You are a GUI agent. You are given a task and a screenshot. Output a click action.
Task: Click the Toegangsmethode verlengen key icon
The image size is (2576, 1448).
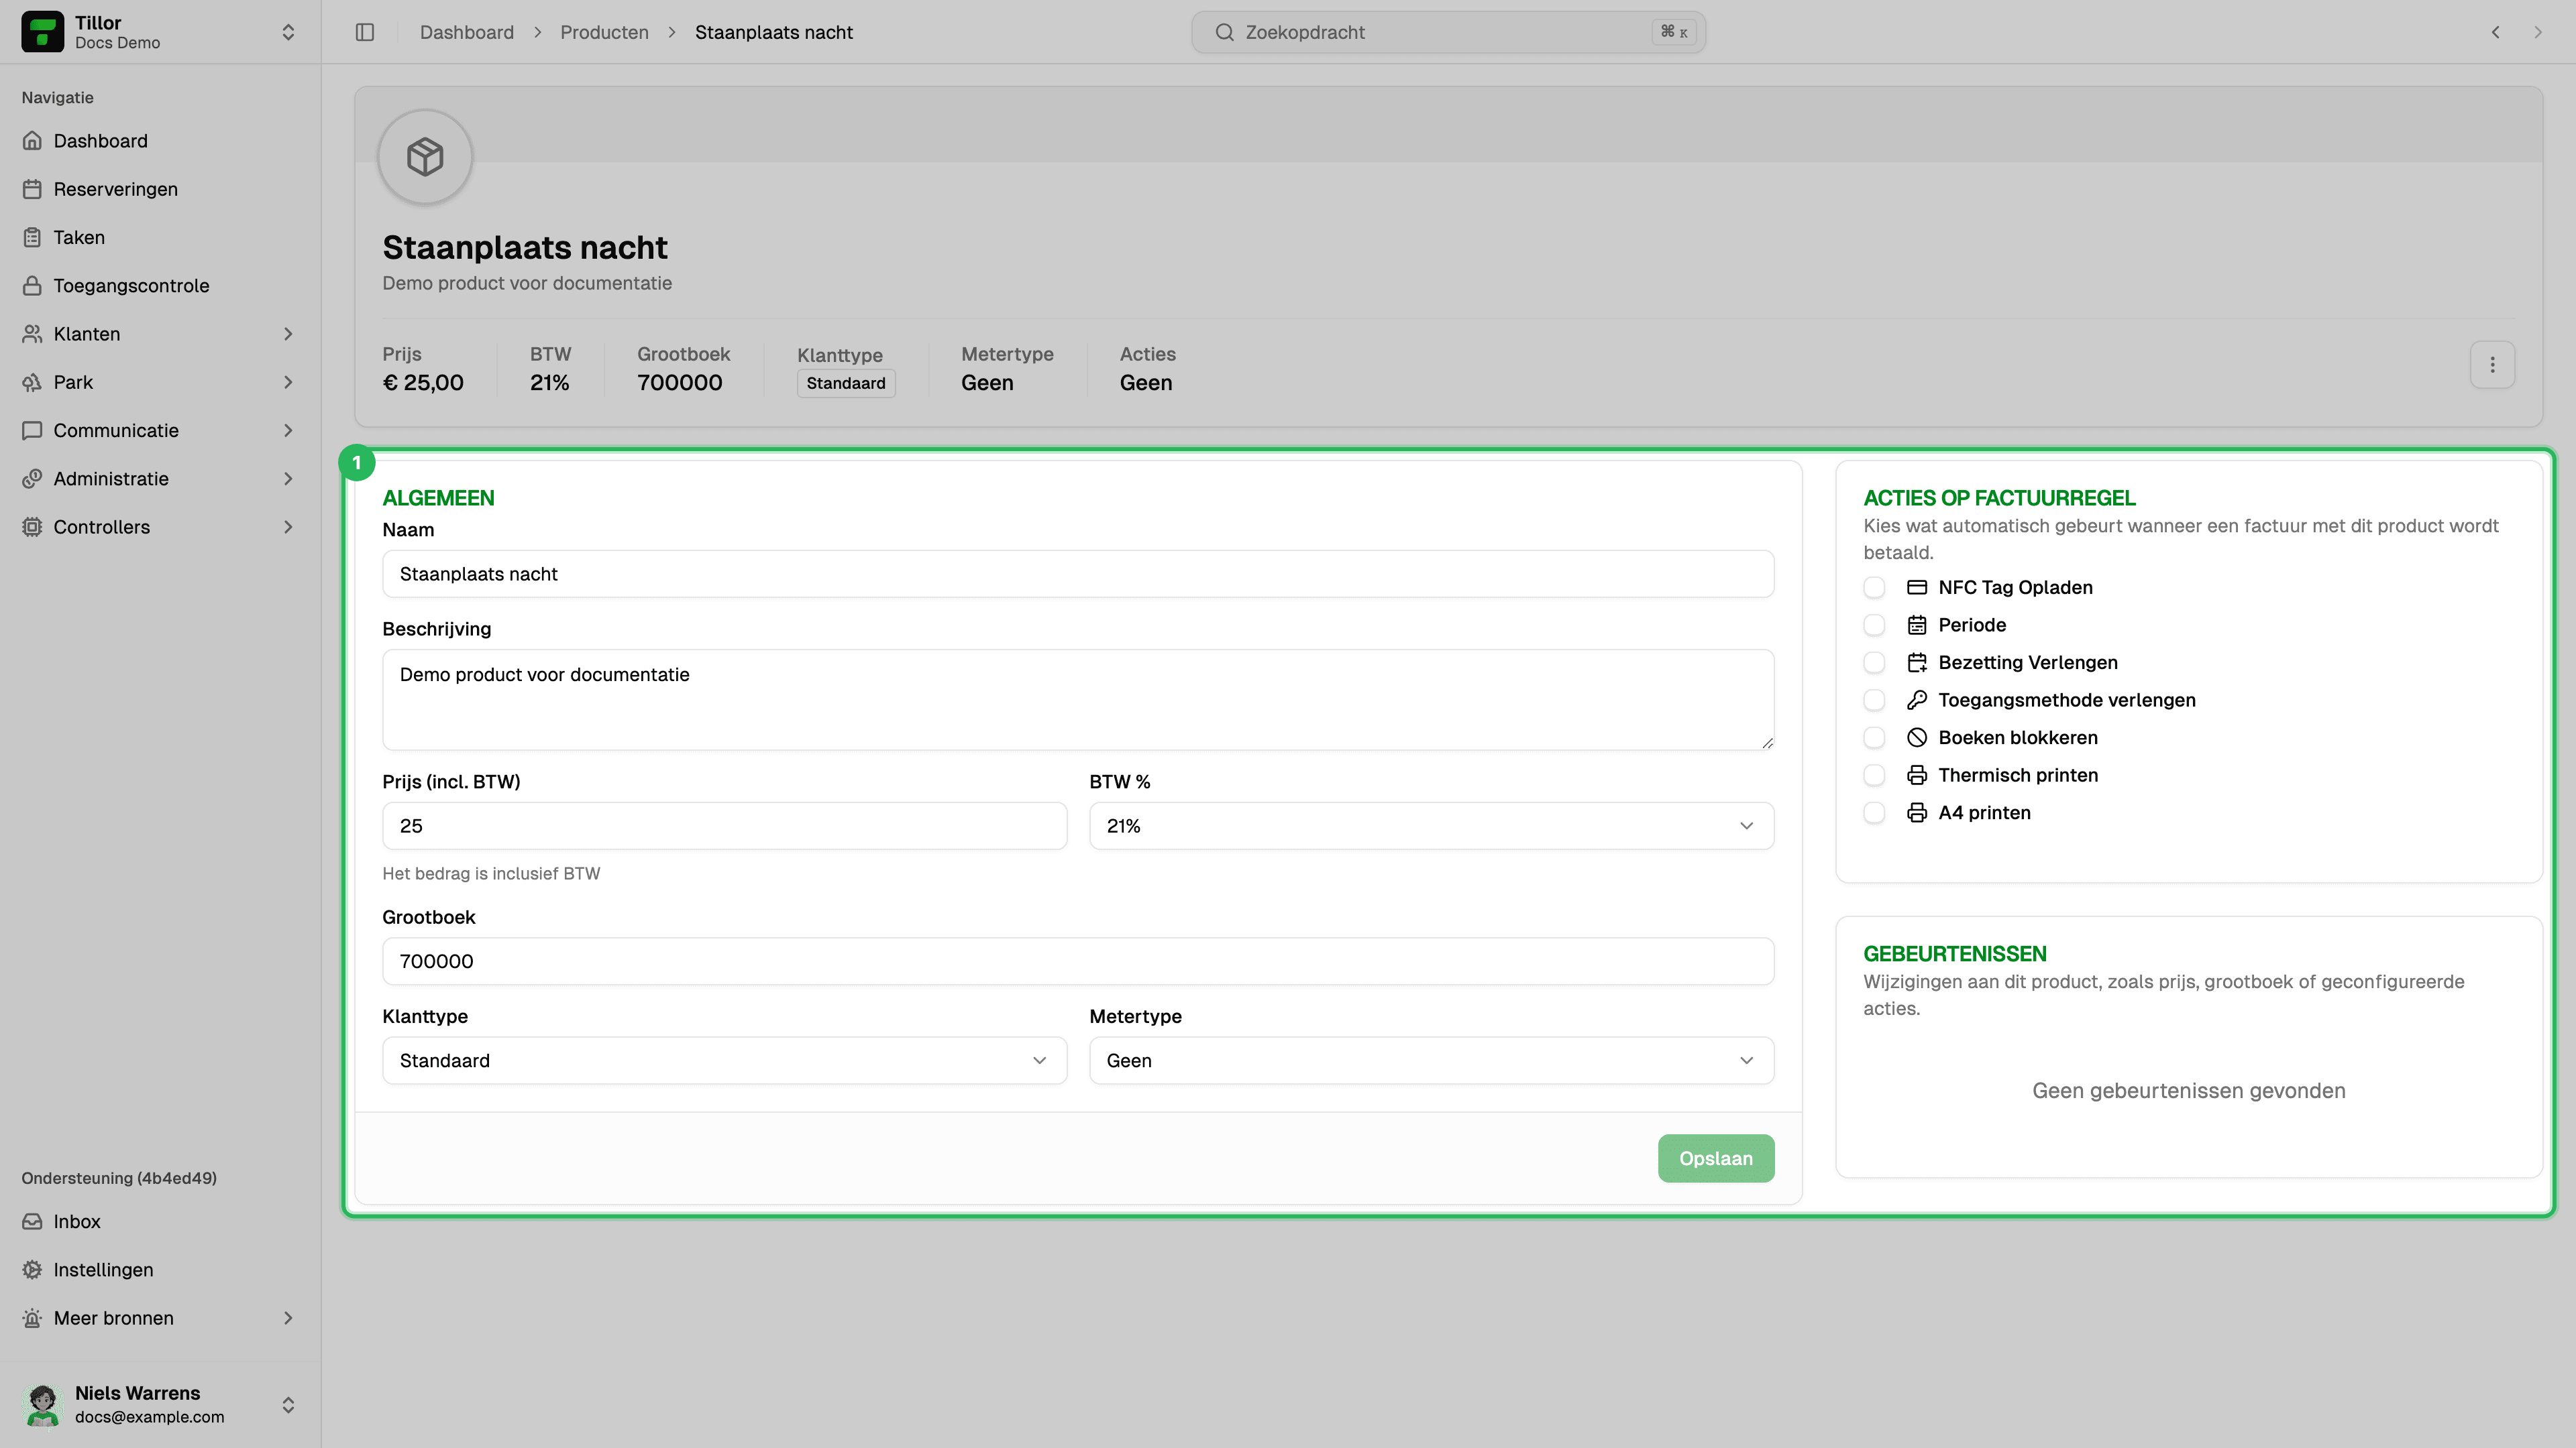point(1916,701)
